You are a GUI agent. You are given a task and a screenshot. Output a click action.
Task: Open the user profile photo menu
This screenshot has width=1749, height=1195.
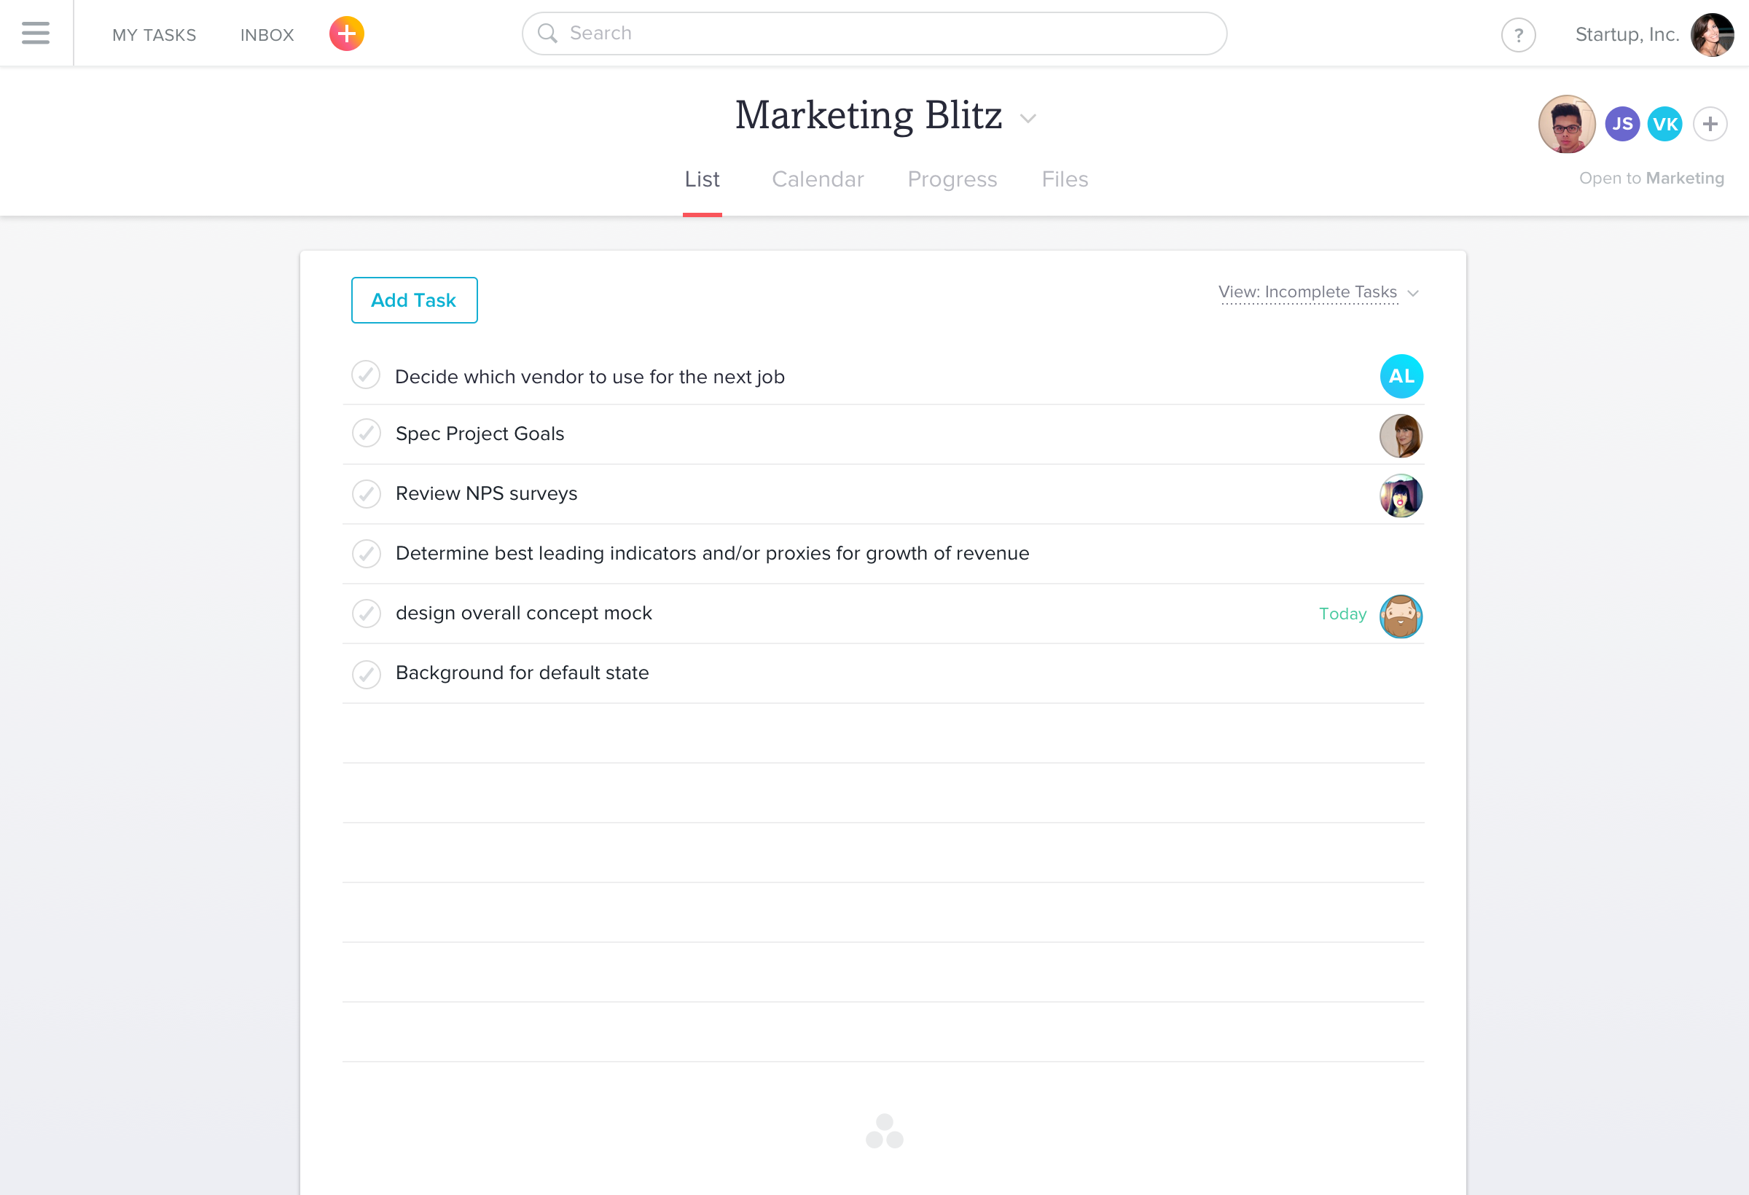[1712, 35]
